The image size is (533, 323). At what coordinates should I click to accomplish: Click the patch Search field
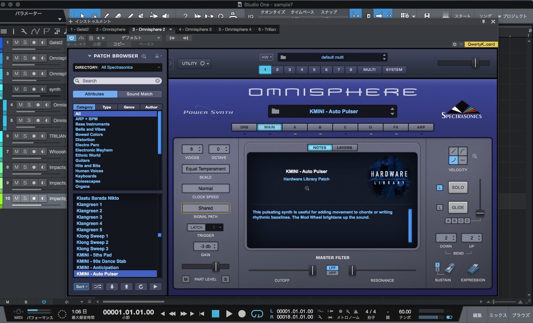click(117, 81)
